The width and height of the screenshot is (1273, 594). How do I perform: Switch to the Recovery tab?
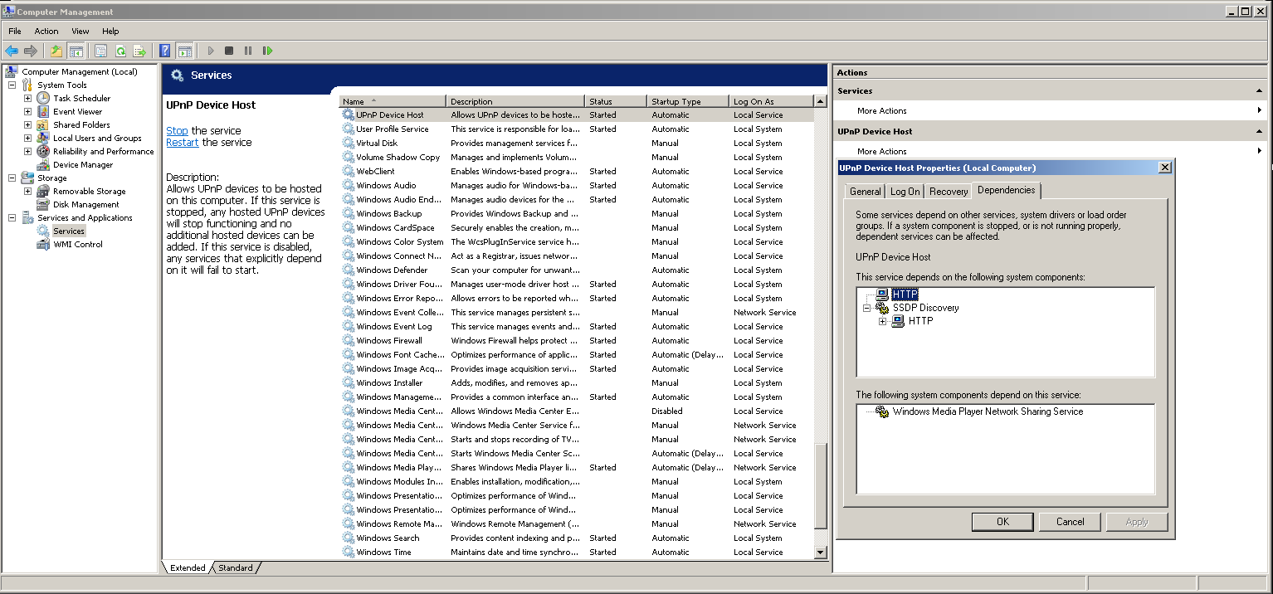(949, 192)
